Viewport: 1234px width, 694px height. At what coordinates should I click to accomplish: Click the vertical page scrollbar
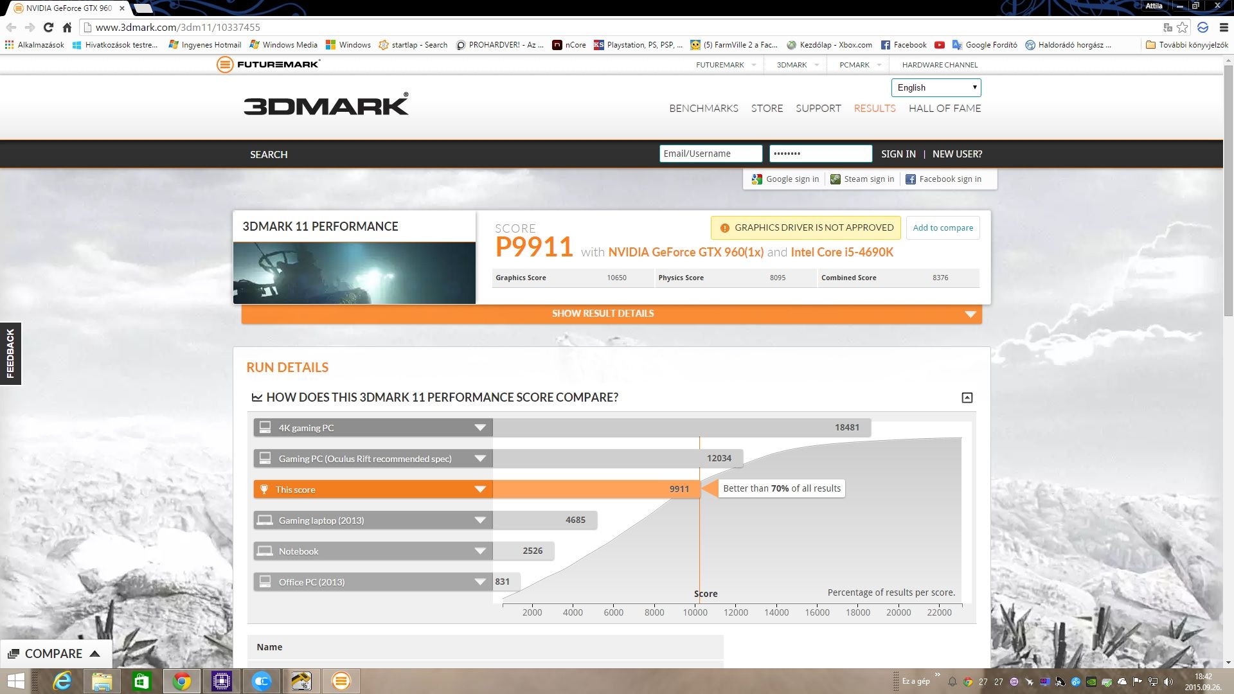tap(1228, 193)
